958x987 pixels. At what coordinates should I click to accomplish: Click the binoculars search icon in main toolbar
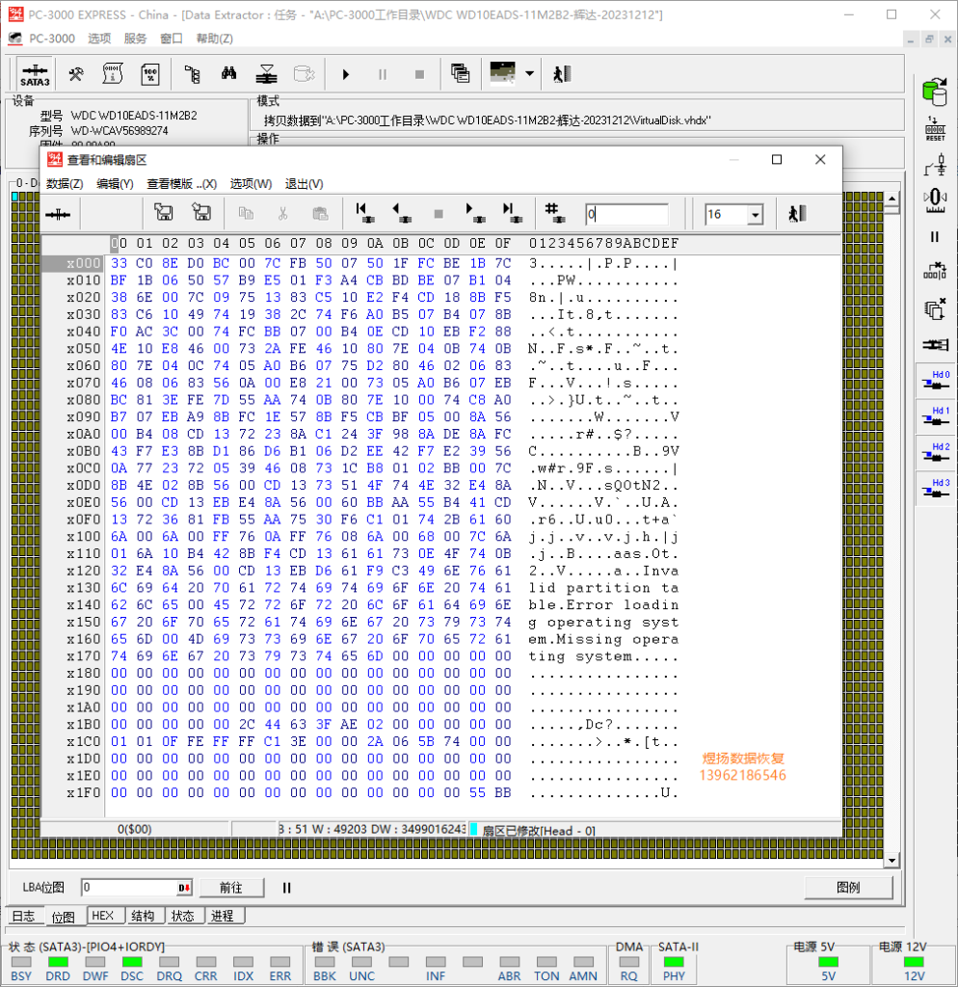229,74
